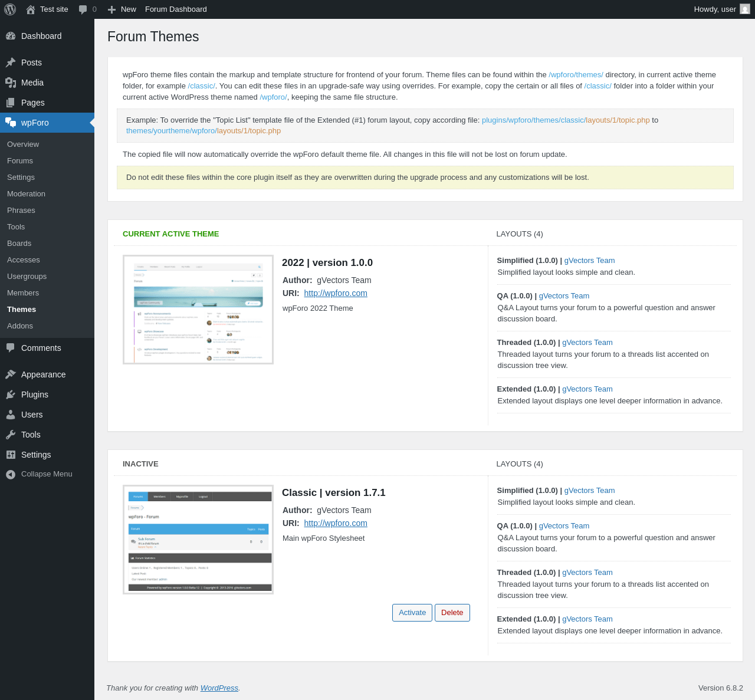Click the second /classic/ folder link

[x=598, y=86]
